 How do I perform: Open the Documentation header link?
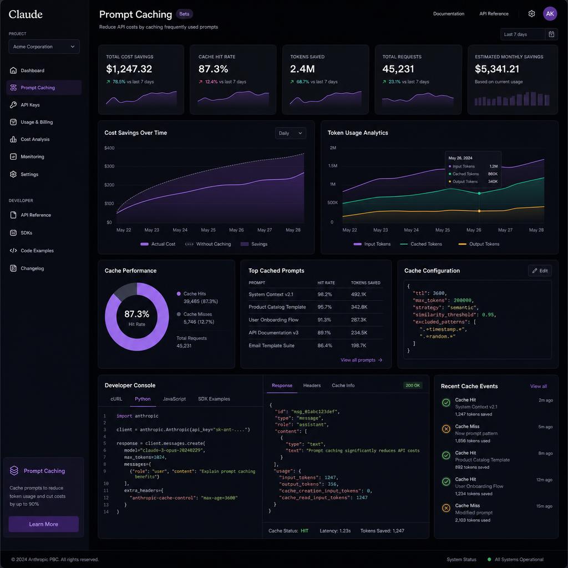[x=448, y=14]
